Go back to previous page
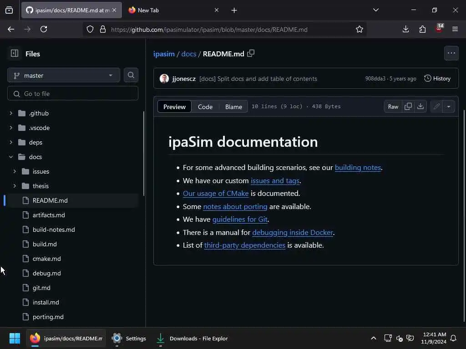The height and width of the screenshot is (349, 466). pos(11,29)
